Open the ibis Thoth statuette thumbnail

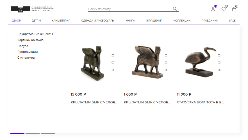[x=200, y=62]
